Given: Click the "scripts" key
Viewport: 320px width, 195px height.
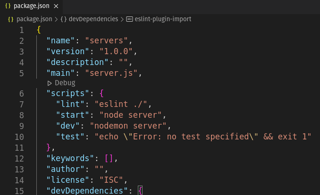Looking at the screenshot, I should click(67, 93).
